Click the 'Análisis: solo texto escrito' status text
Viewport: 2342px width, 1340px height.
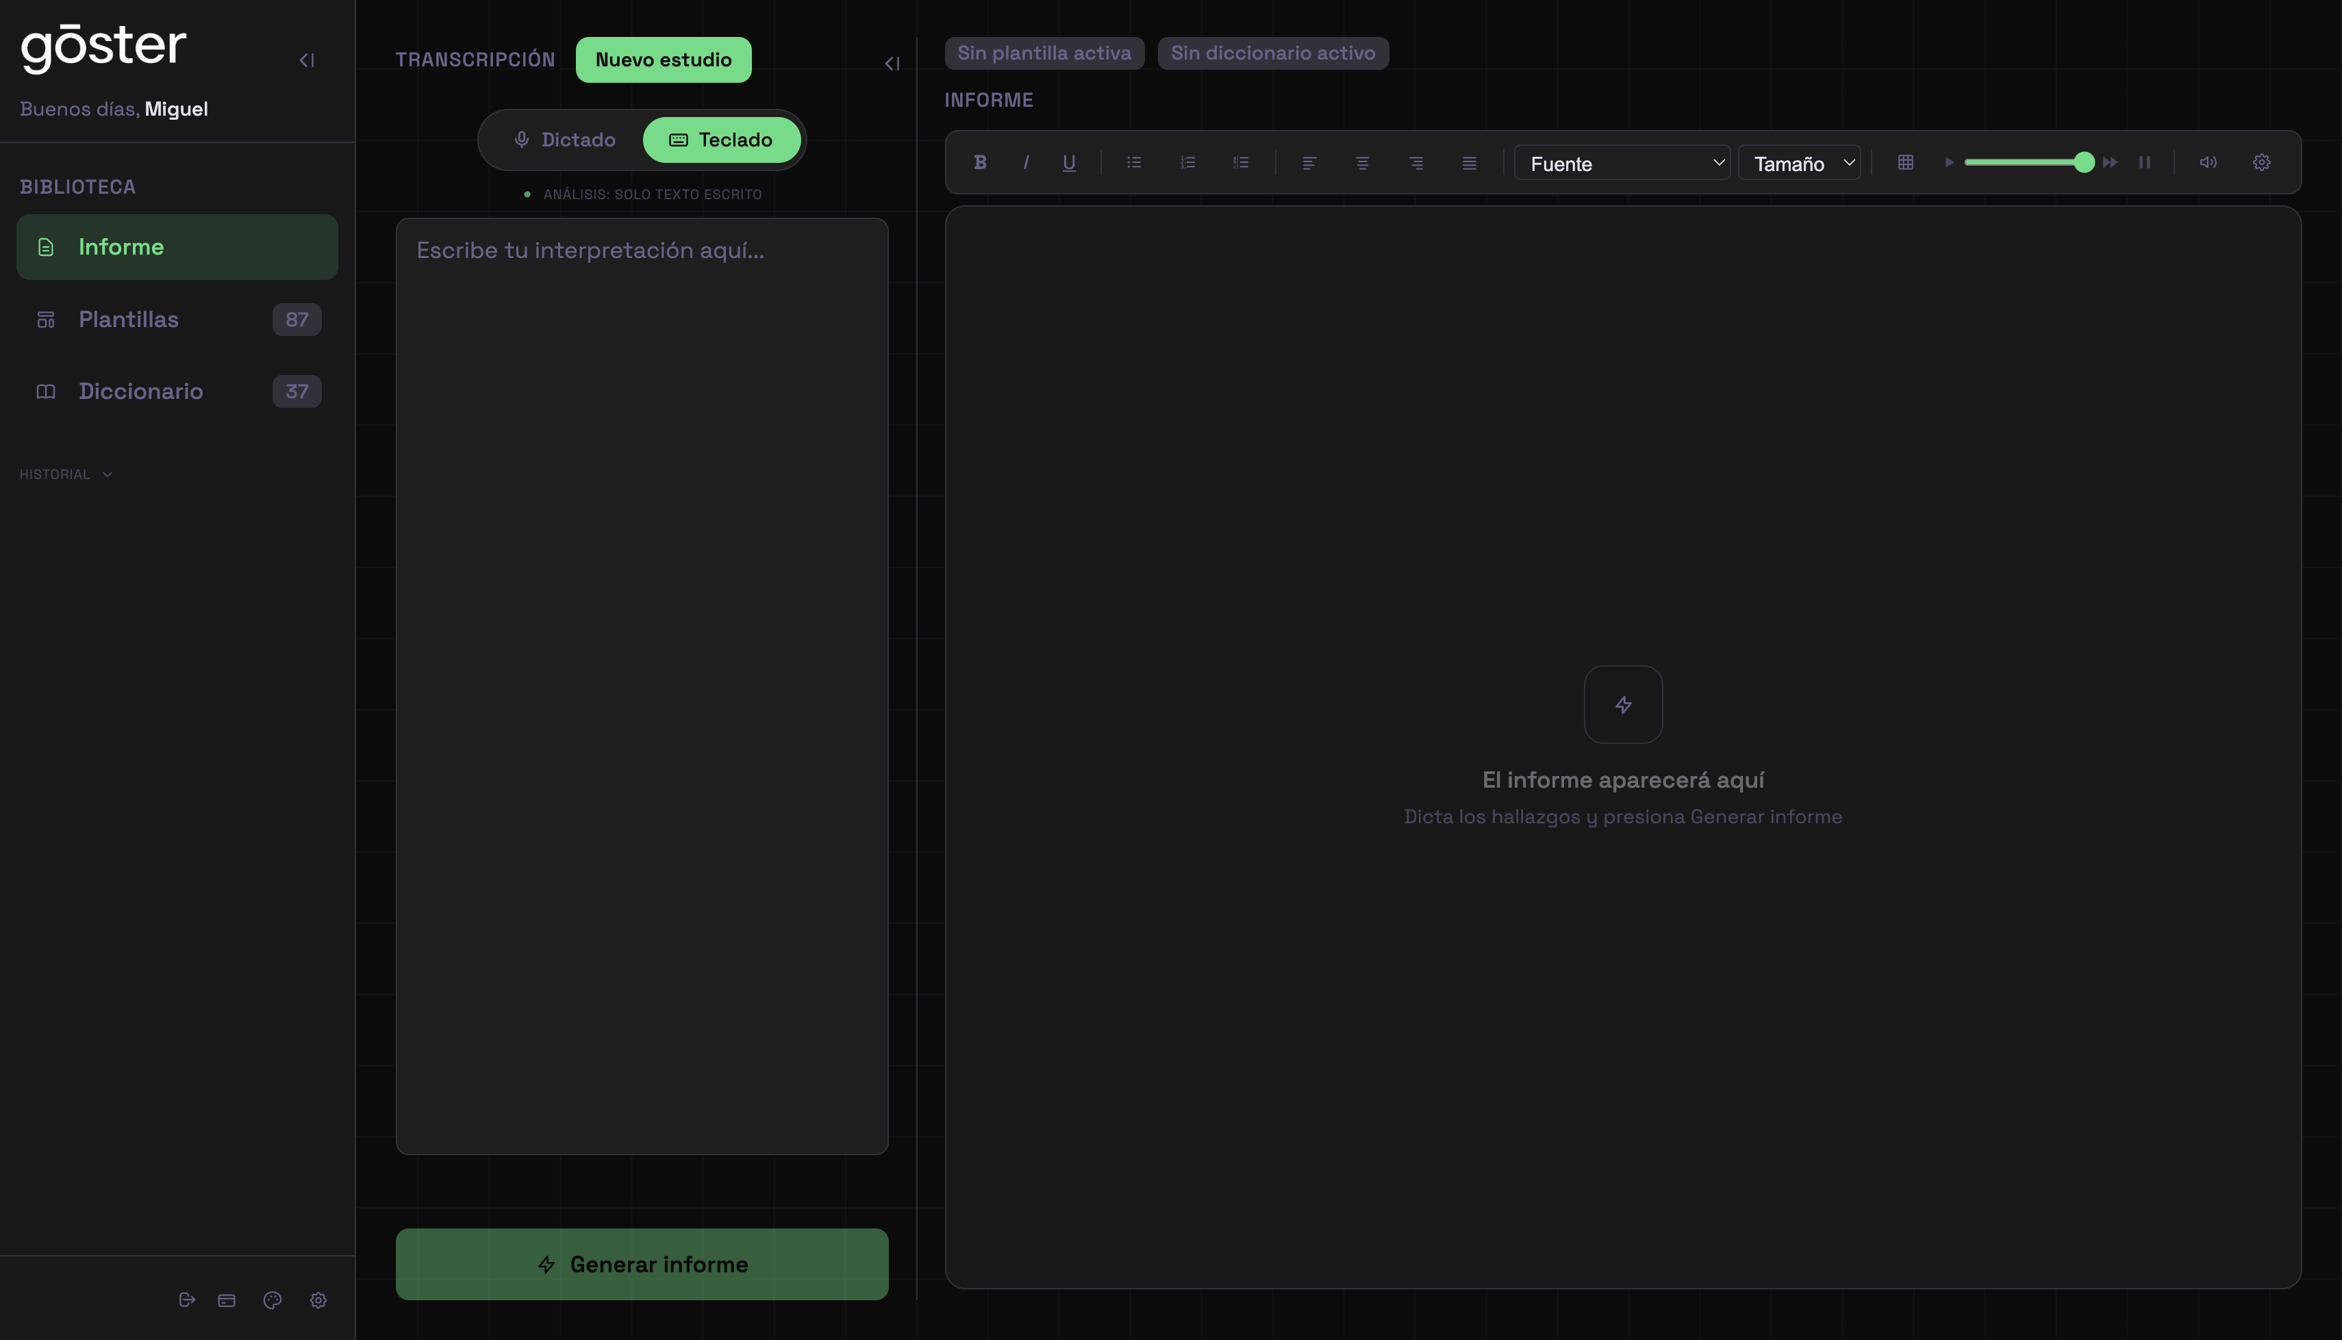(652, 194)
